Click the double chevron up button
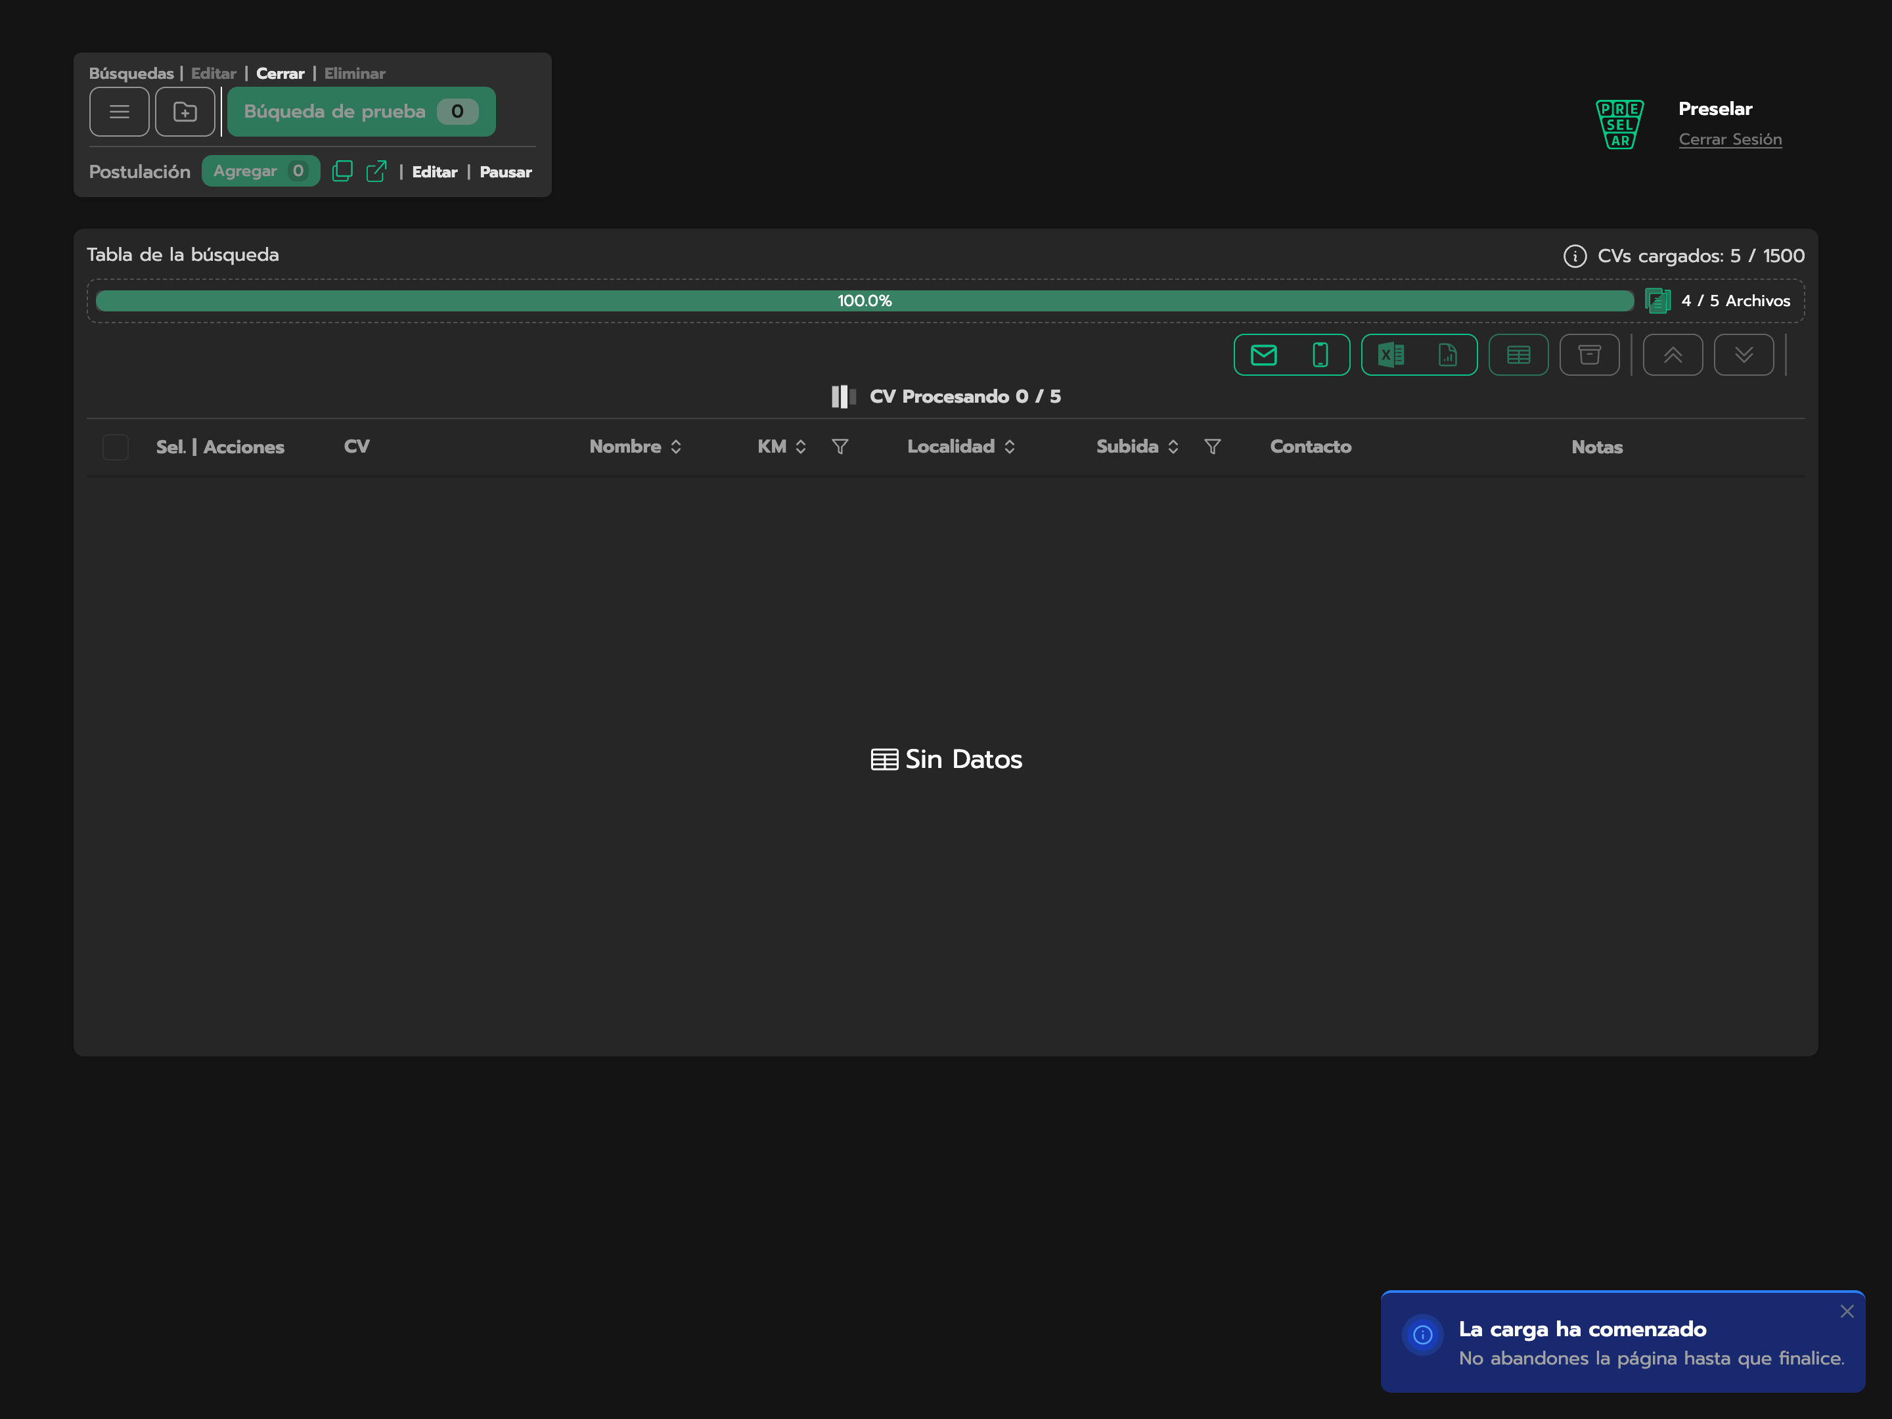 point(1672,355)
